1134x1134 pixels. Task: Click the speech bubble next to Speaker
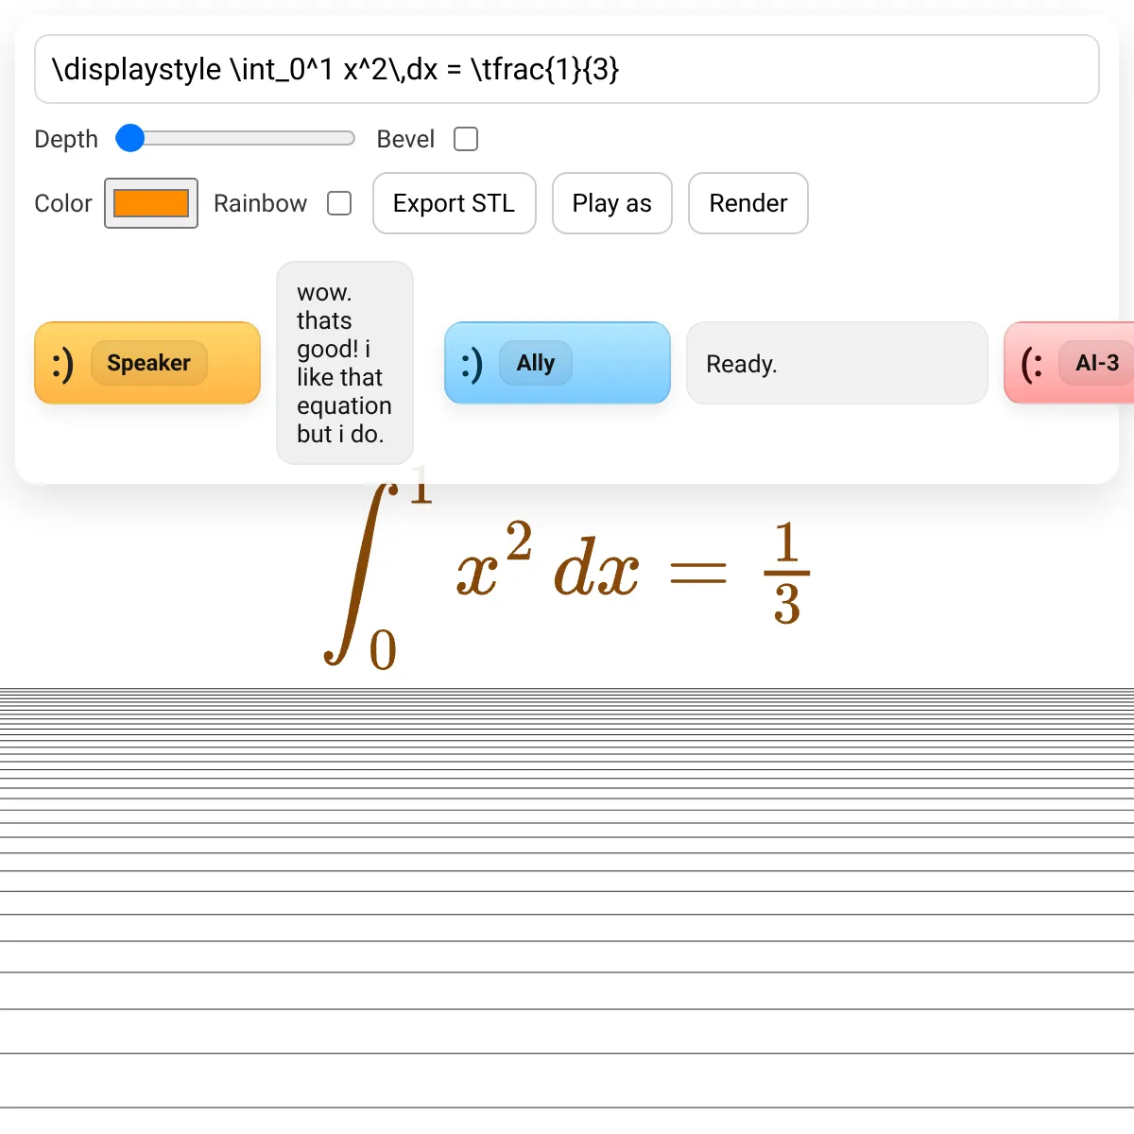point(345,363)
